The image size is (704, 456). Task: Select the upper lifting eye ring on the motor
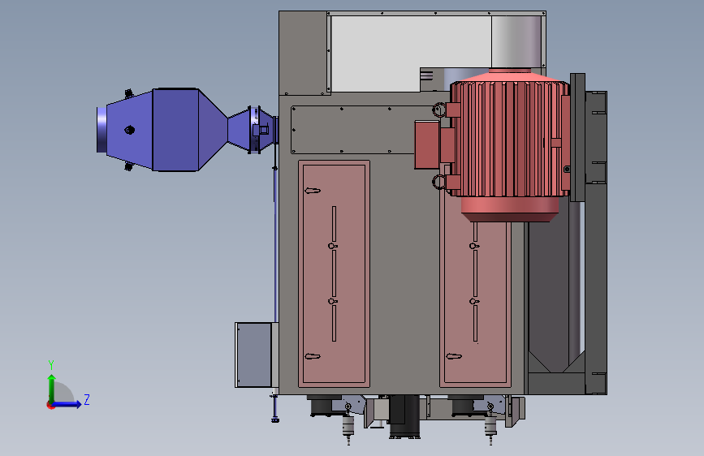439,110
